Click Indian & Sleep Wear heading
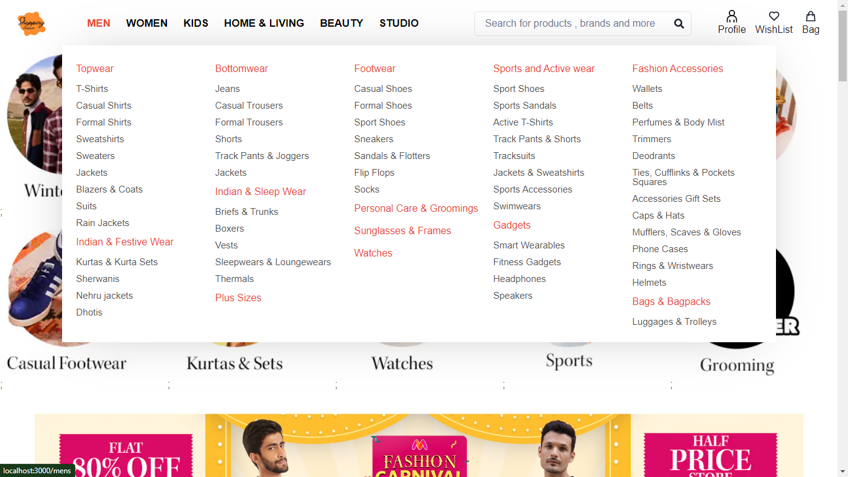Image resolution: width=848 pixels, height=477 pixels. click(x=261, y=192)
